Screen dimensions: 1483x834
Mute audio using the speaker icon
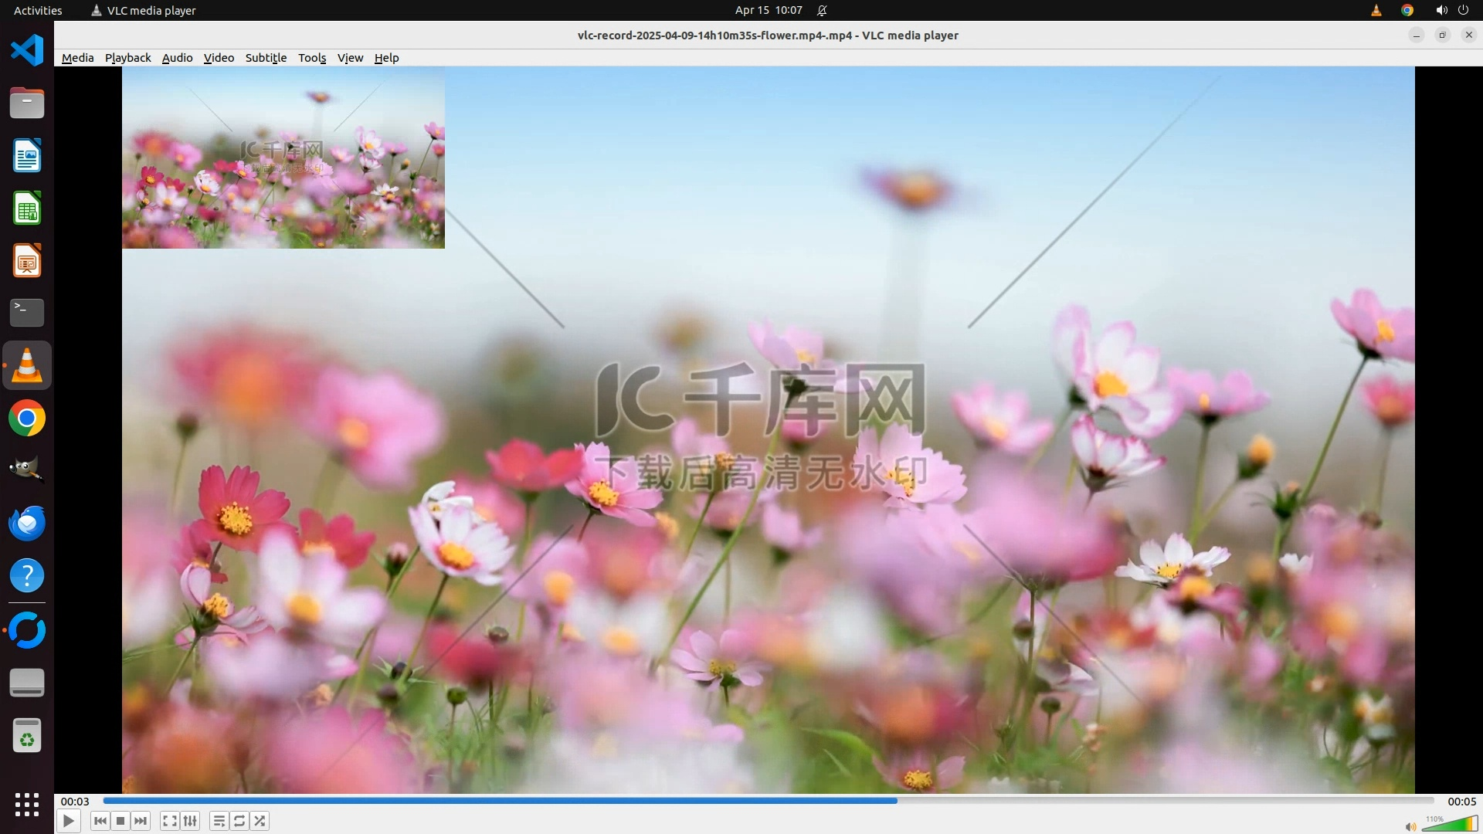tap(1410, 826)
